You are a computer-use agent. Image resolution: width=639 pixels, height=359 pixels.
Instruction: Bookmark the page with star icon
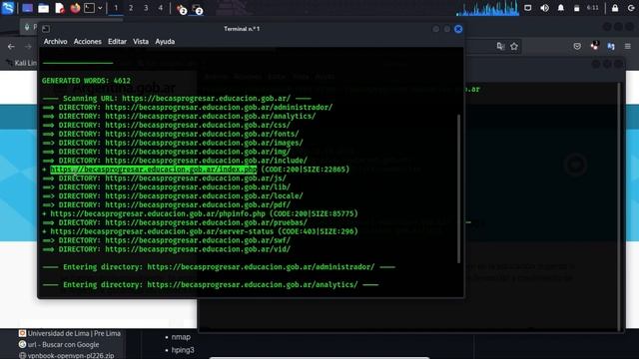coord(514,47)
